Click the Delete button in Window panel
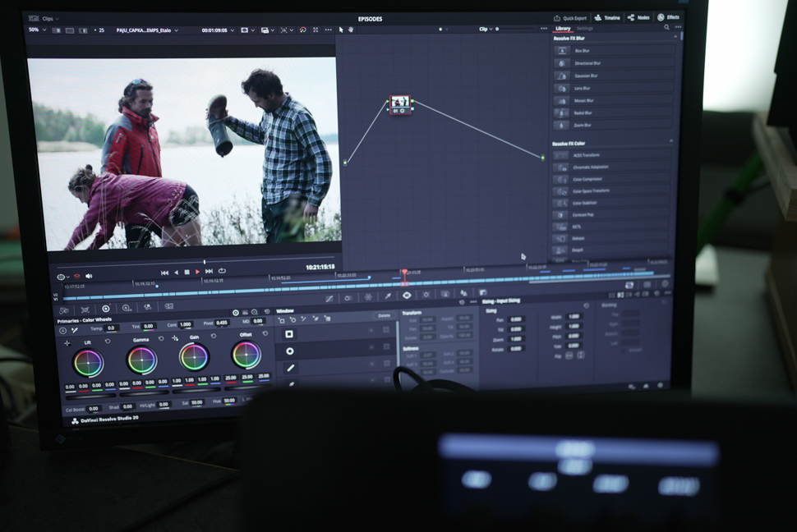 pyautogui.click(x=384, y=315)
